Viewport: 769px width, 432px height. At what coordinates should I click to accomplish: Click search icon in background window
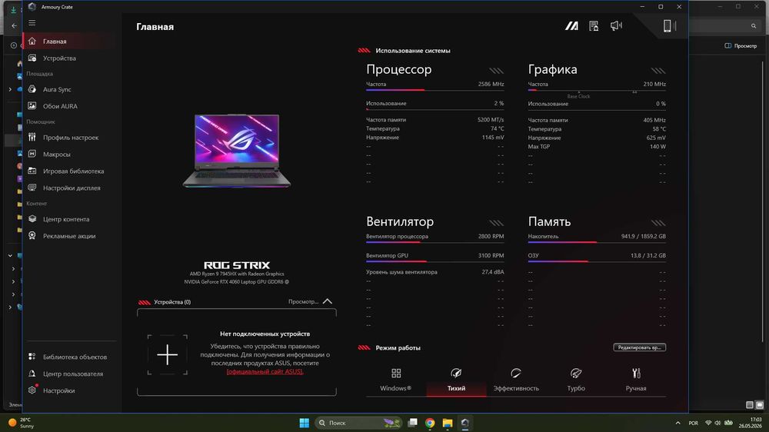coord(754,26)
